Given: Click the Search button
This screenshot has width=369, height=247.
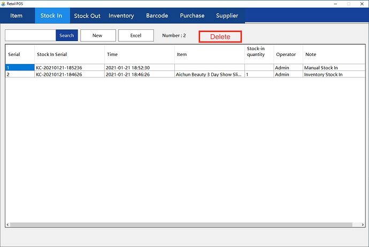Looking at the screenshot, I should (x=67, y=35).
